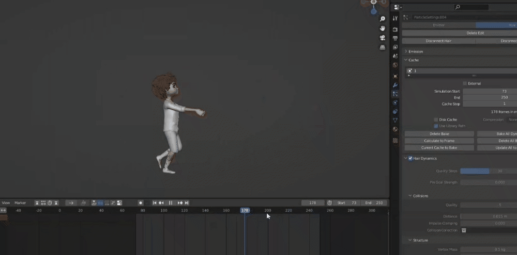Open the Scene properties tab icon

[x=395, y=56]
